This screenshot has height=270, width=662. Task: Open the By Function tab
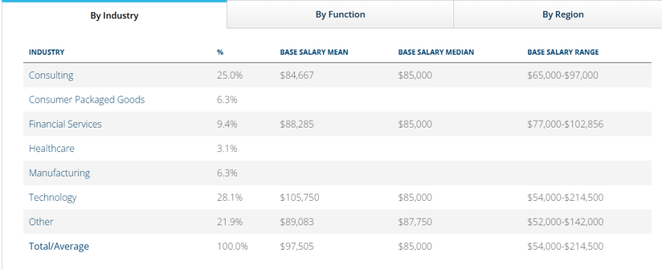click(x=341, y=14)
